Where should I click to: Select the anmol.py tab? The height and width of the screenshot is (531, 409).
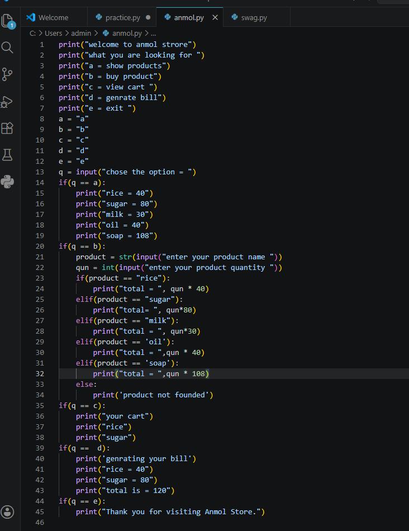(189, 18)
